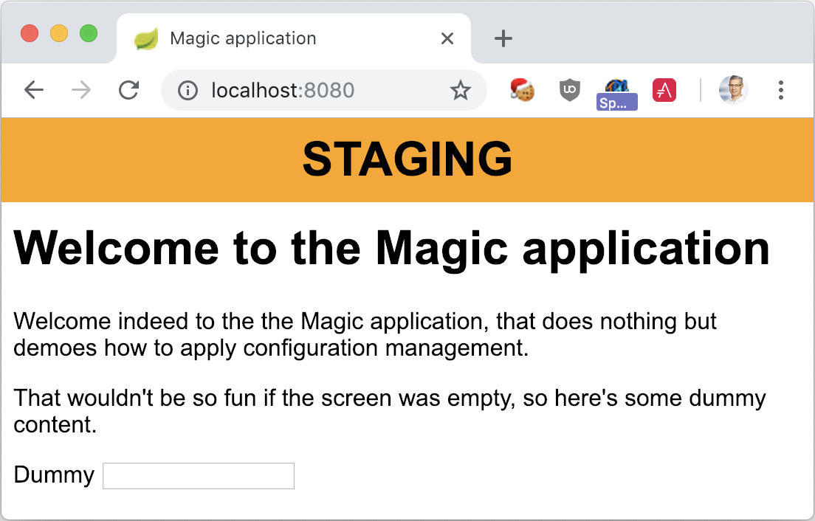Open the Chrome three-dot menu

[x=780, y=89]
